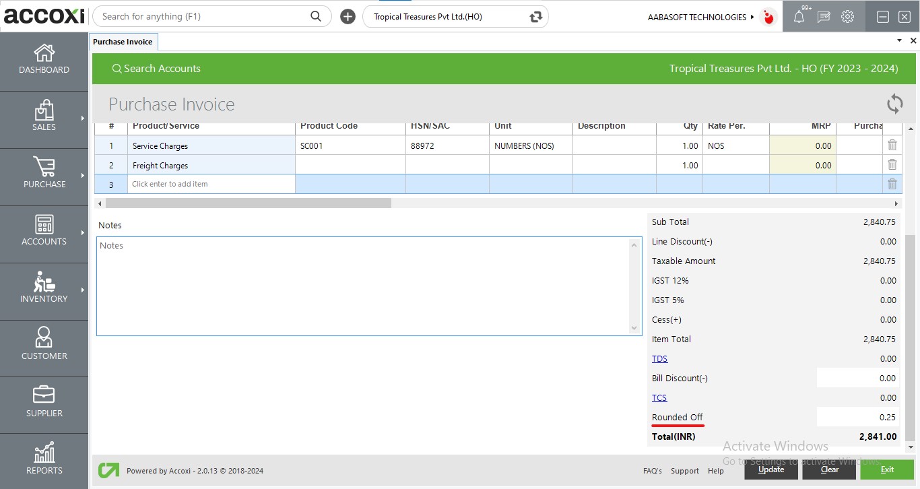Open the settings gear icon

848,17
